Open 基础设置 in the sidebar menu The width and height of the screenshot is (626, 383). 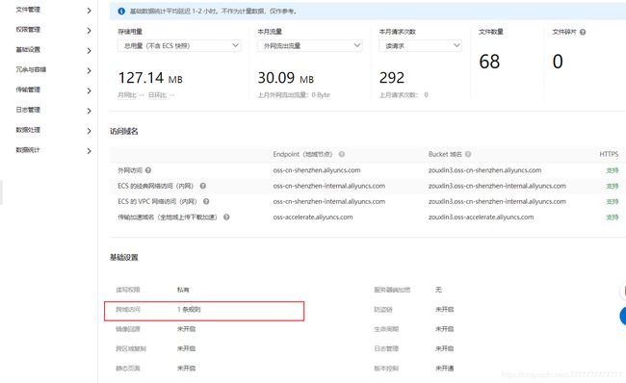pos(28,49)
